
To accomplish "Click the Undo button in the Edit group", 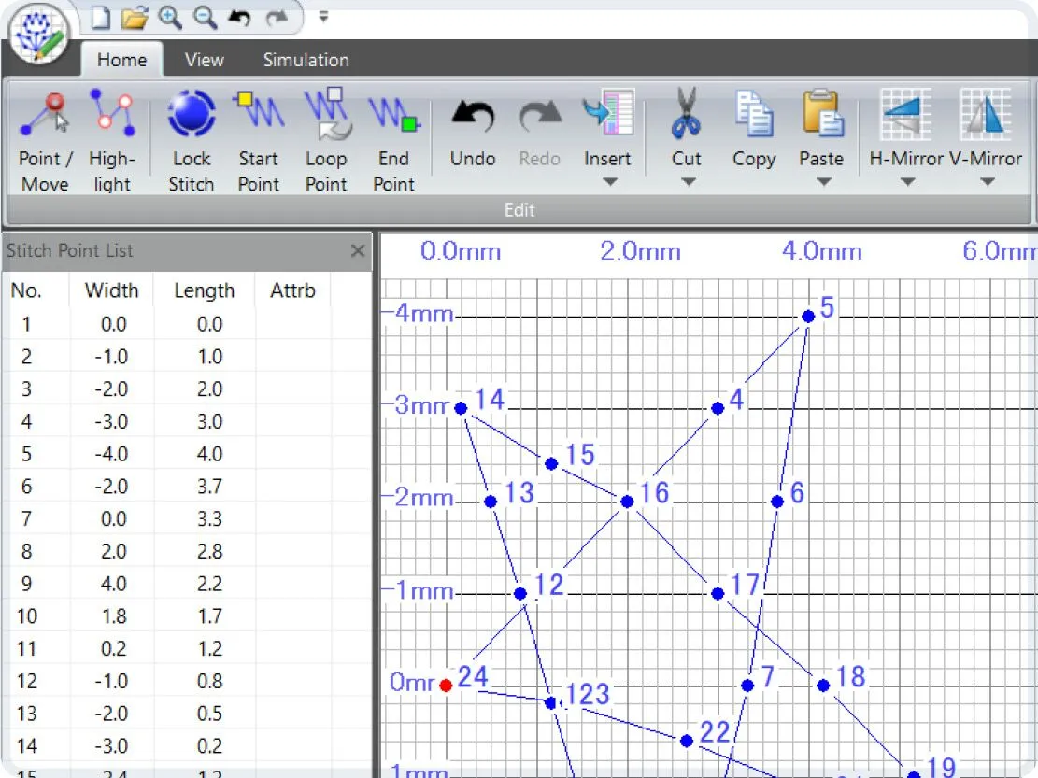I will click(x=472, y=121).
